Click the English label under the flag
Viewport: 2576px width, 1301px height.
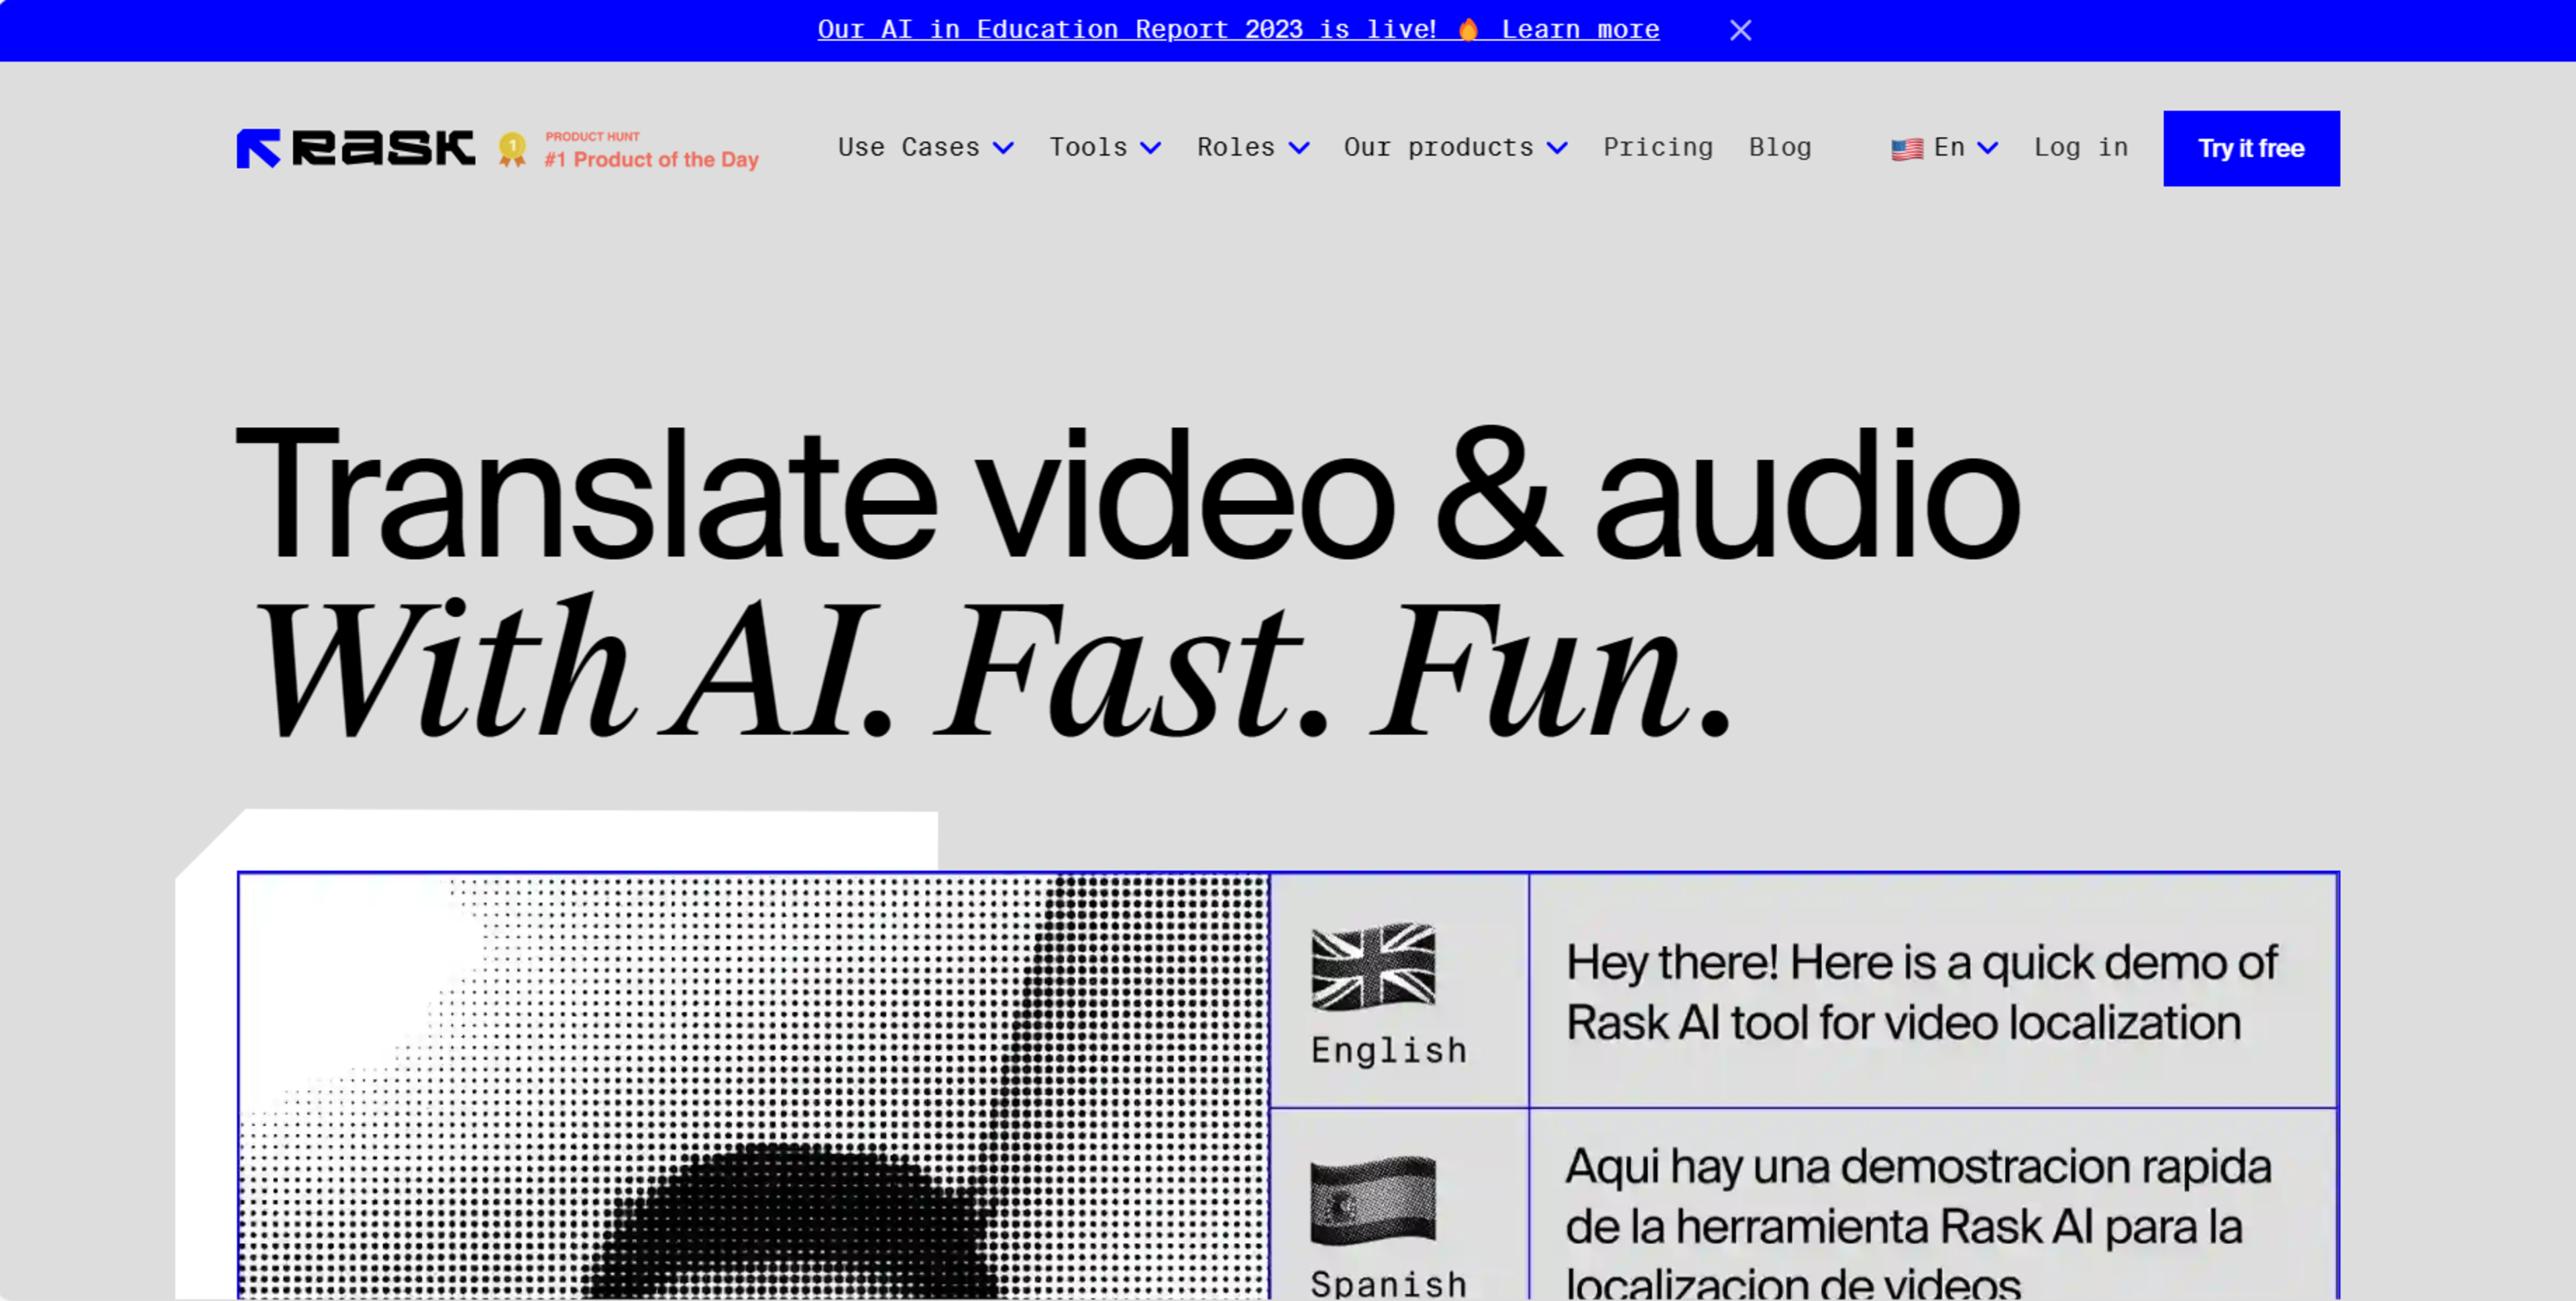pos(1389,1050)
